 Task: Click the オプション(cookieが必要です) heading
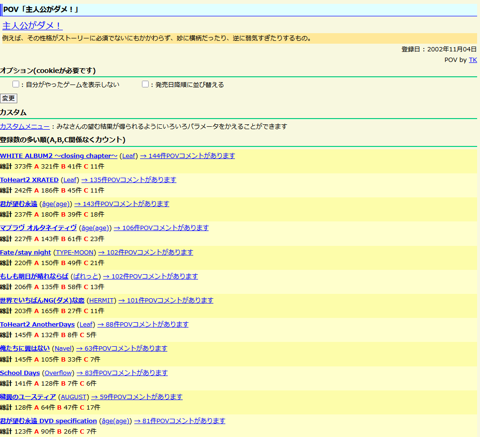(48, 71)
